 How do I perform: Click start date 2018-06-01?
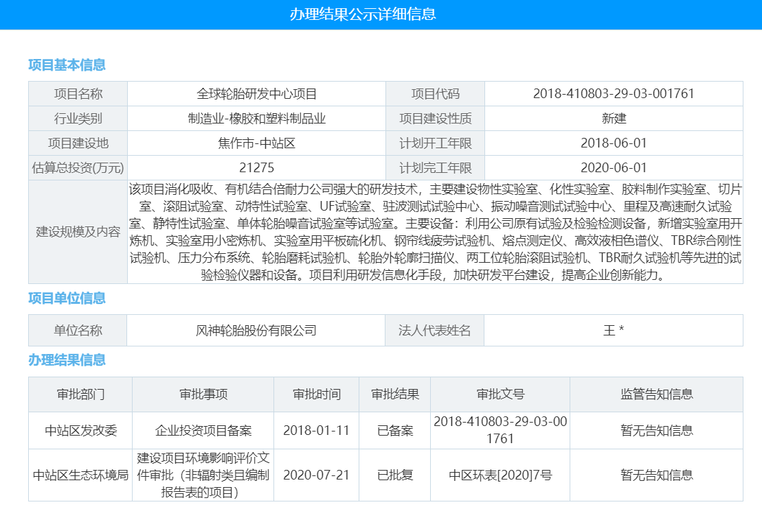pos(614,143)
